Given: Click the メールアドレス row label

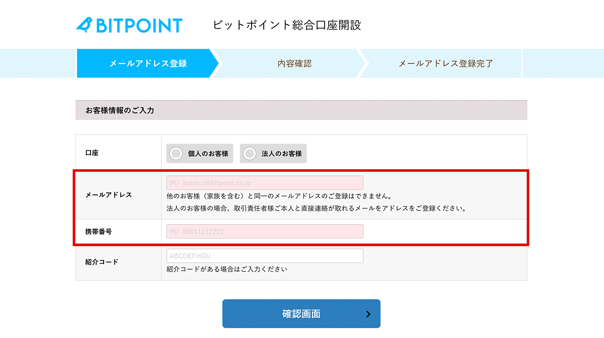Looking at the screenshot, I should tap(109, 195).
